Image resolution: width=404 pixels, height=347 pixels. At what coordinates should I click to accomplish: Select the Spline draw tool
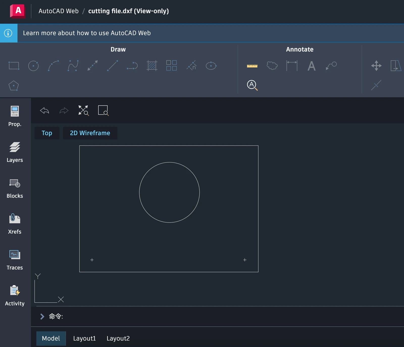pos(73,66)
